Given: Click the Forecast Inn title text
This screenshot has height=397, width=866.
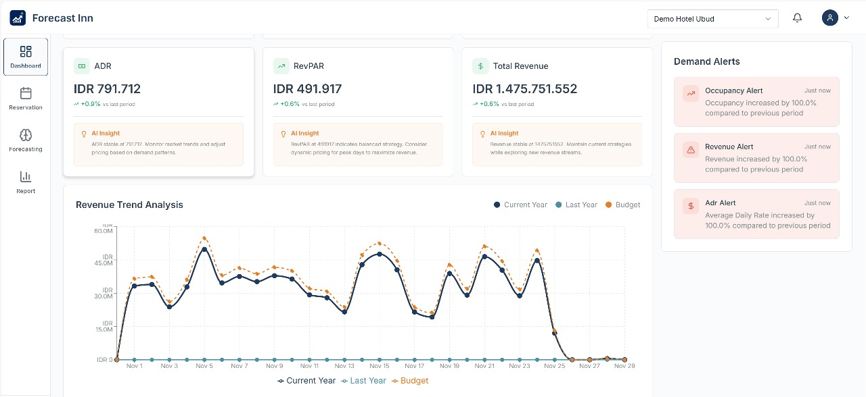Looking at the screenshot, I should 63,18.
